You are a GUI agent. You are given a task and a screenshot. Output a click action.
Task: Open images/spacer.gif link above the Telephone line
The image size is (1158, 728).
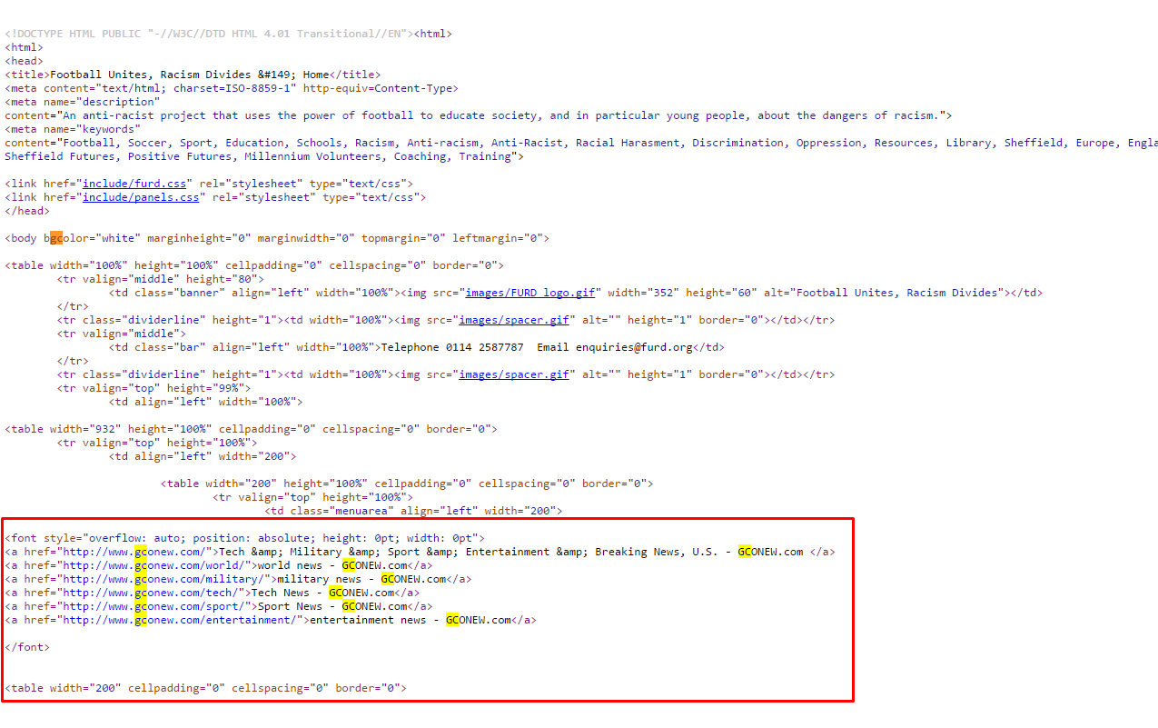(514, 320)
